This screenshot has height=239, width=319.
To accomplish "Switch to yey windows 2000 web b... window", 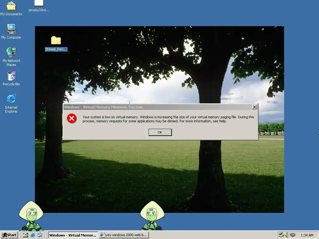I will [x=124, y=235].
